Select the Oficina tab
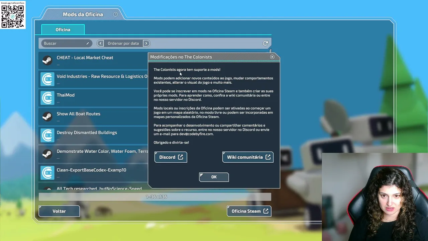The image size is (428, 241). click(x=63, y=29)
